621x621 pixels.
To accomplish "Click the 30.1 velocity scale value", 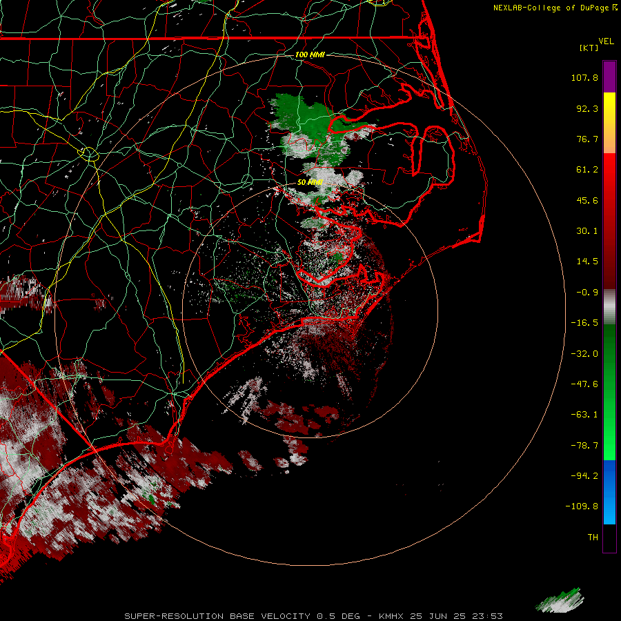I will [x=587, y=231].
